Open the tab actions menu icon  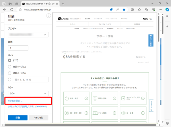coord(17,4)
